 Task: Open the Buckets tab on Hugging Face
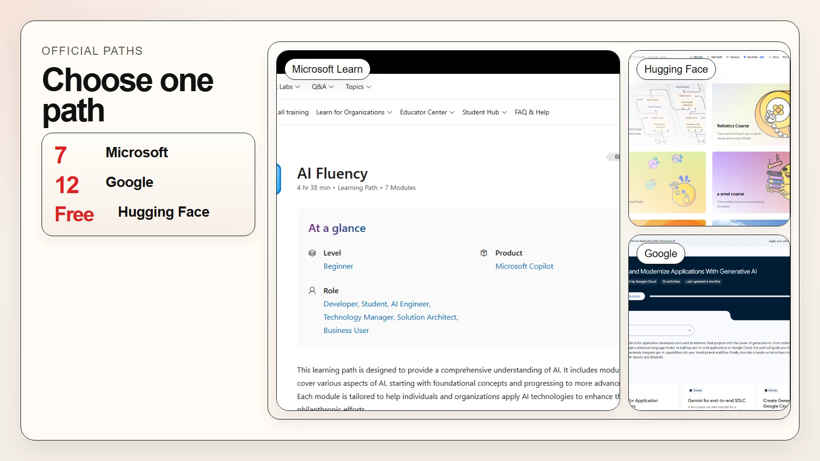[x=754, y=57]
